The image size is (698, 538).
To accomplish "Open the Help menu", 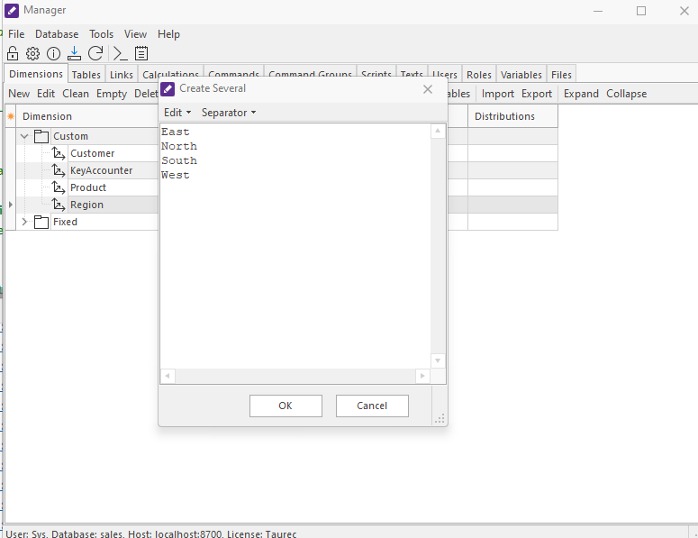I will pyautogui.click(x=168, y=34).
